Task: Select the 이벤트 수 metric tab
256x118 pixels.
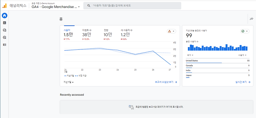Action: (87, 34)
